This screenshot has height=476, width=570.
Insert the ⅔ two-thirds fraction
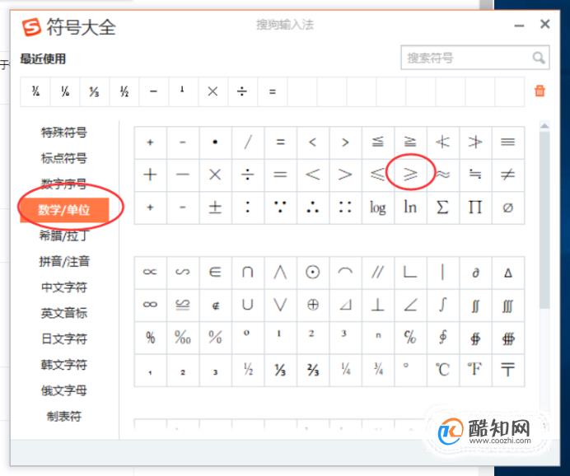click(x=313, y=371)
